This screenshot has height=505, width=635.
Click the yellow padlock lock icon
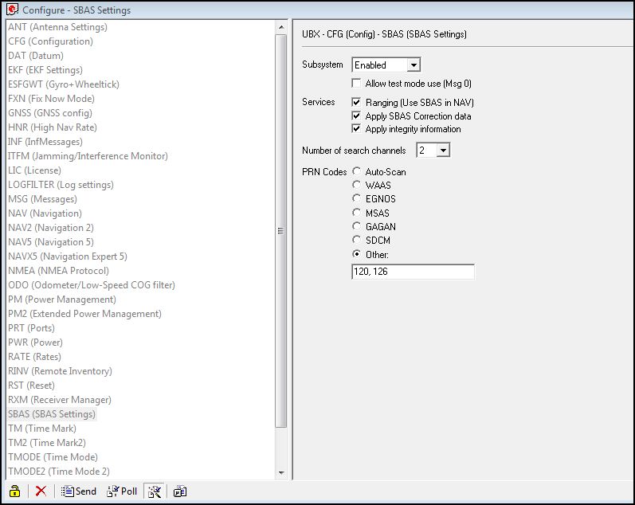[14, 491]
